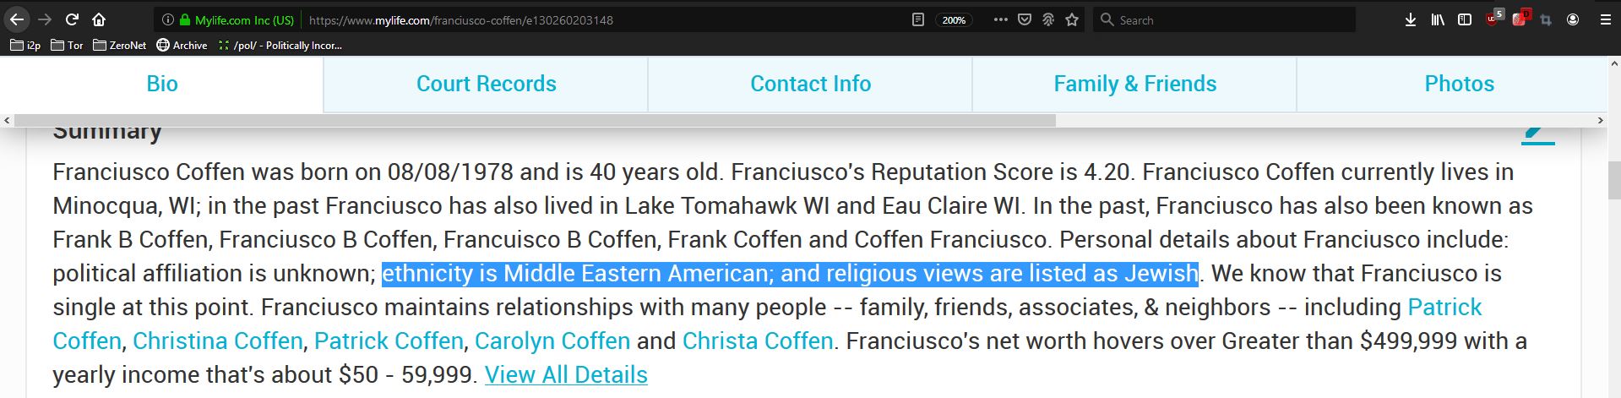Toggle reader view icon in address bar

918,19
